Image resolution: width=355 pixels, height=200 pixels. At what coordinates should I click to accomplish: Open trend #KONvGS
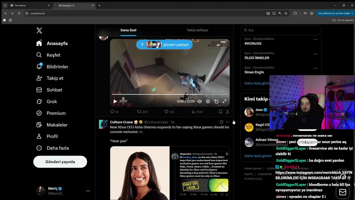[253, 44]
